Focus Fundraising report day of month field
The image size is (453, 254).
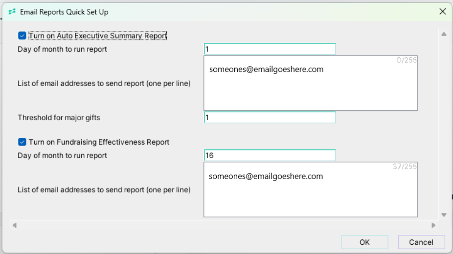click(x=270, y=155)
